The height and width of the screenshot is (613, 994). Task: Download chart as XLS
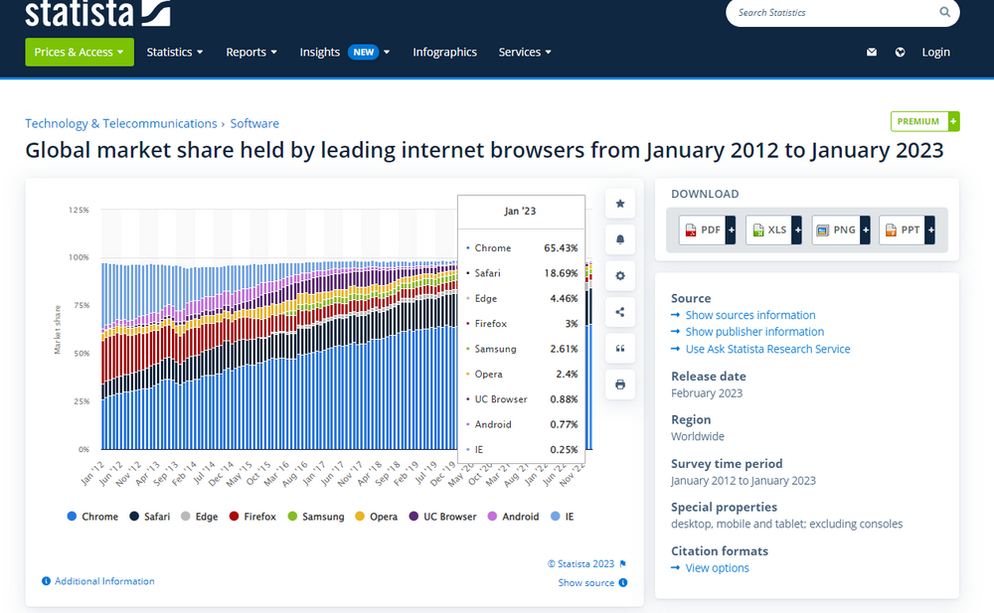773,230
